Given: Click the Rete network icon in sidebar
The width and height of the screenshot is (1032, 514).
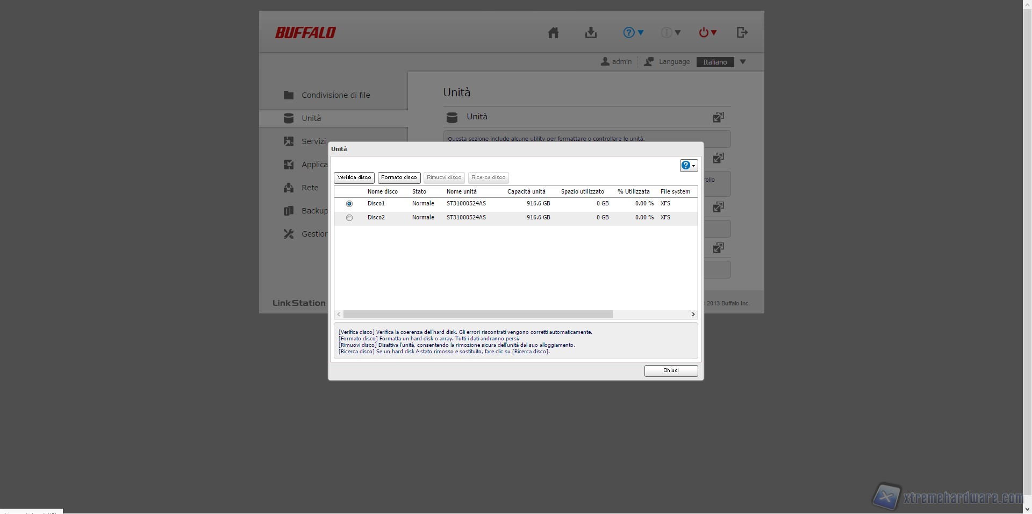Looking at the screenshot, I should pyautogui.click(x=289, y=188).
